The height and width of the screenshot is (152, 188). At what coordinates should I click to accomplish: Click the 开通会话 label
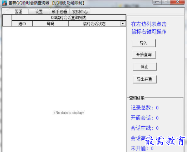(142, 118)
